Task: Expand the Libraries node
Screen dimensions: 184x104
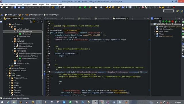Action: pyautogui.click(x=9, y=66)
